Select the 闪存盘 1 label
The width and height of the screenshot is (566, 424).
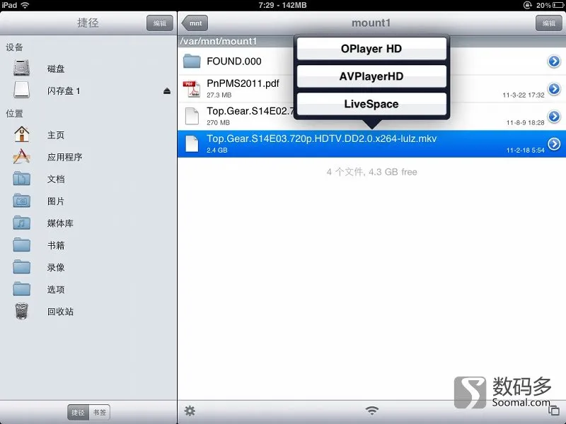(x=64, y=91)
